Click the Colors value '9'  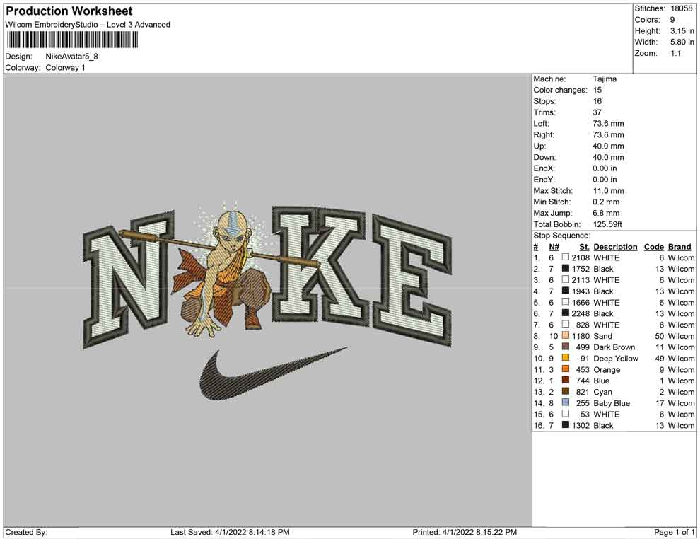672,20
